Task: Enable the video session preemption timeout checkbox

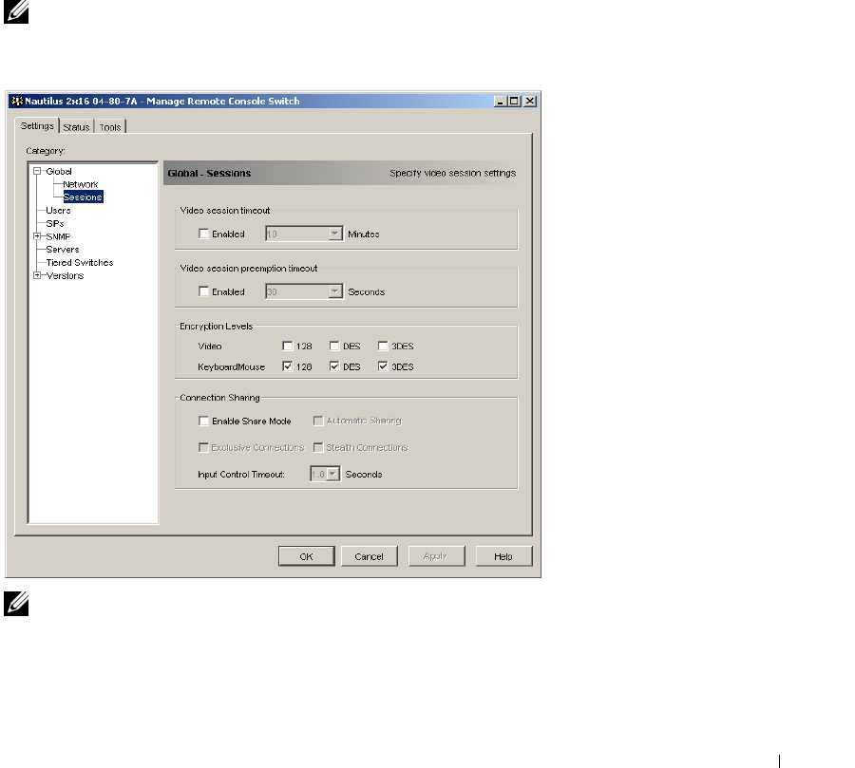Action: click(204, 291)
